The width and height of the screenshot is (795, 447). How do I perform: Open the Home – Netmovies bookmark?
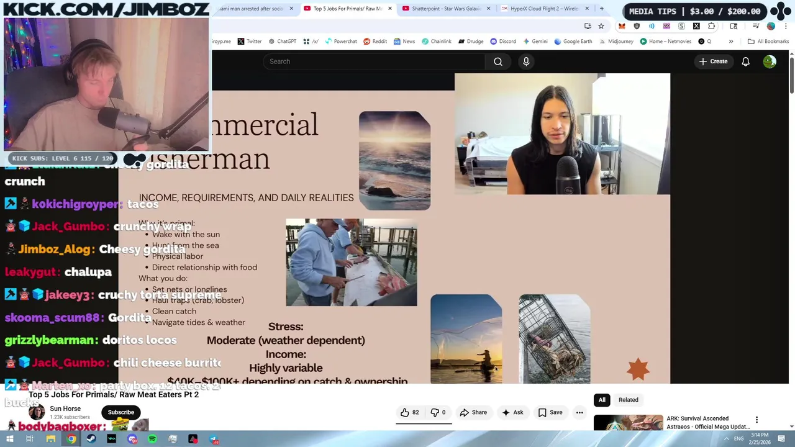click(x=665, y=42)
